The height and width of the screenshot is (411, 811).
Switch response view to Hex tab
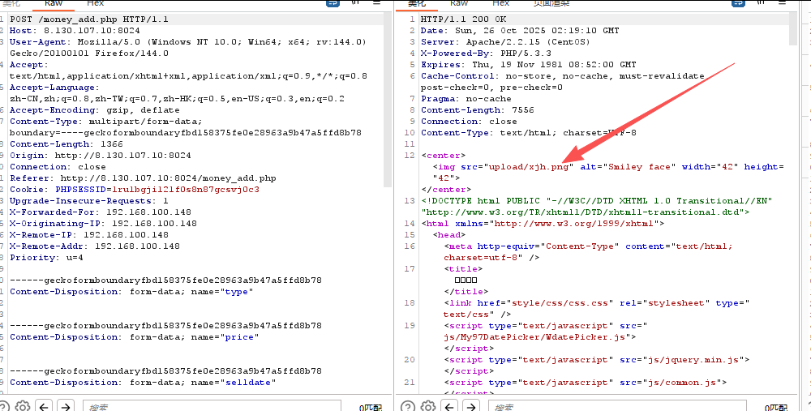[x=500, y=3]
